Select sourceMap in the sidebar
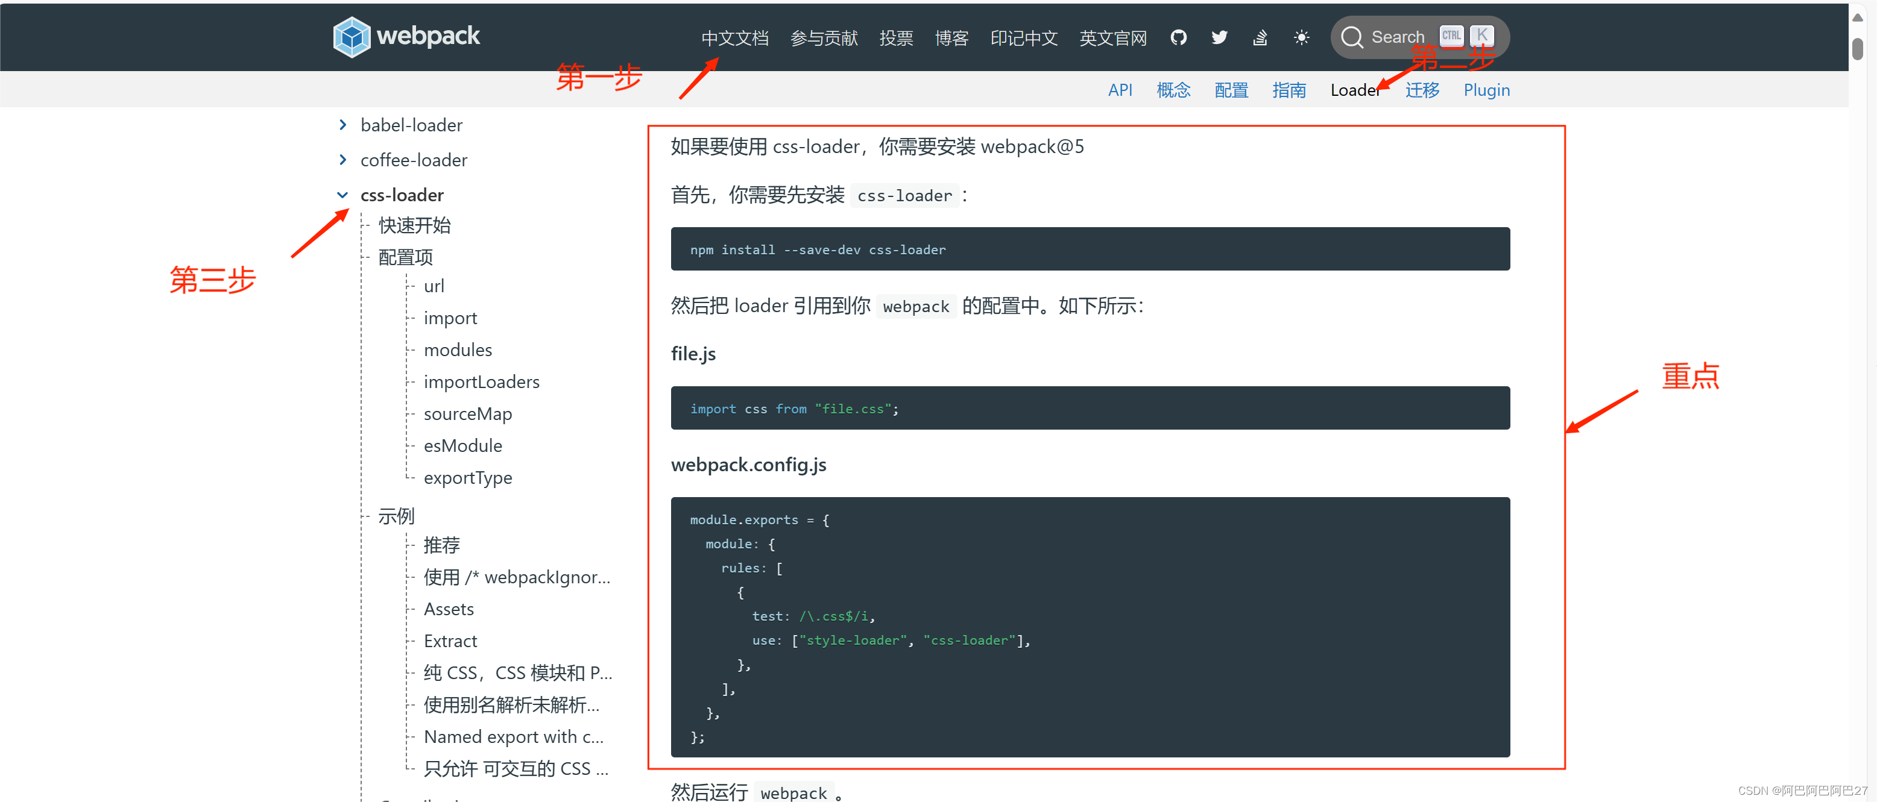 tap(467, 414)
